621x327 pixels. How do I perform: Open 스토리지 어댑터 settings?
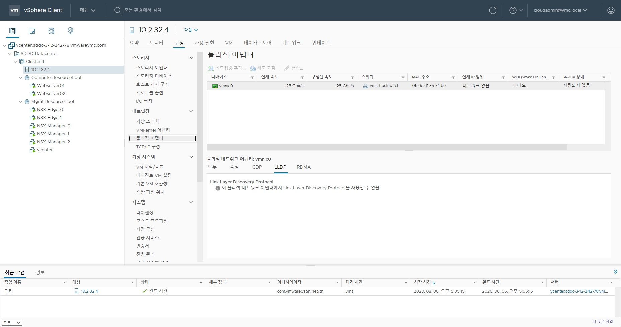(x=152, y=68)
